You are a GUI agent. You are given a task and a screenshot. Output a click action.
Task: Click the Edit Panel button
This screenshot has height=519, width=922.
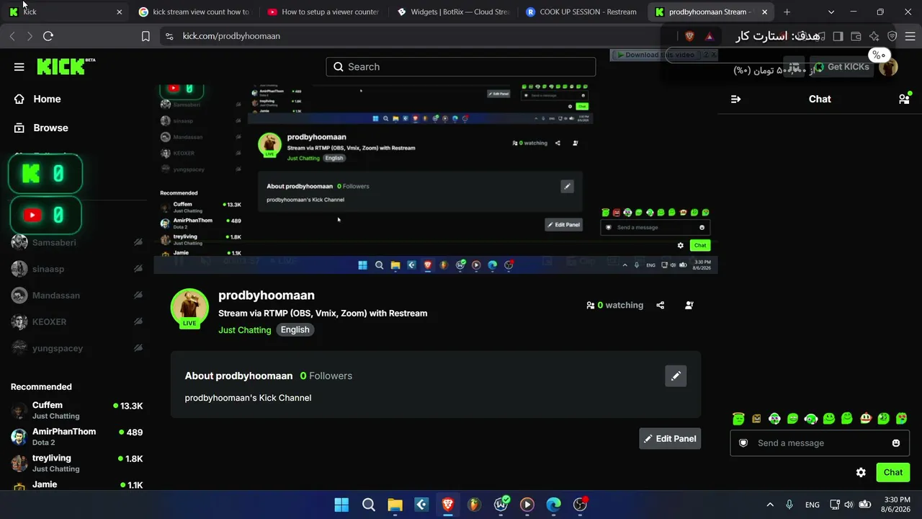[x=670, y=439]
